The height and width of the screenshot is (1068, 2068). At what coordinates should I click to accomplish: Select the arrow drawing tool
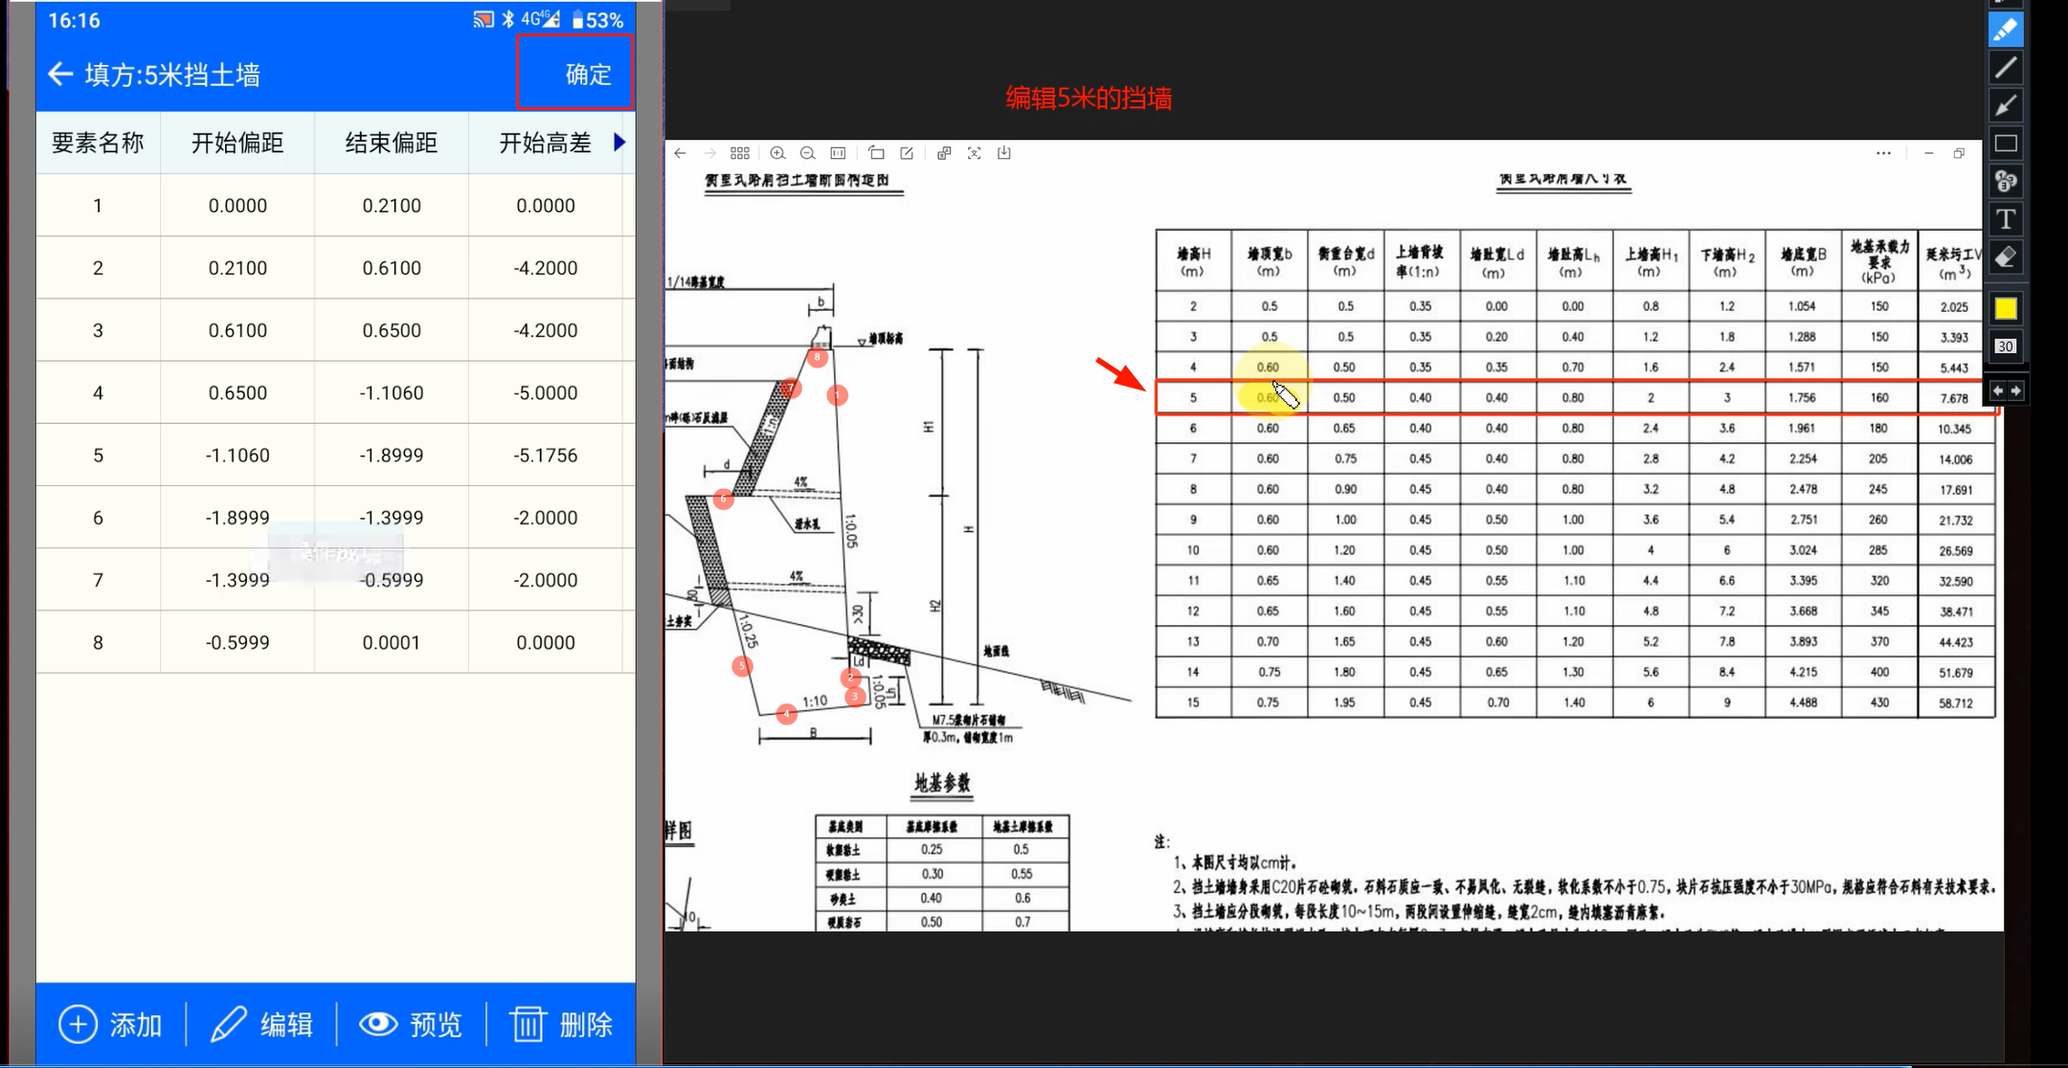tap(2006, 105)
